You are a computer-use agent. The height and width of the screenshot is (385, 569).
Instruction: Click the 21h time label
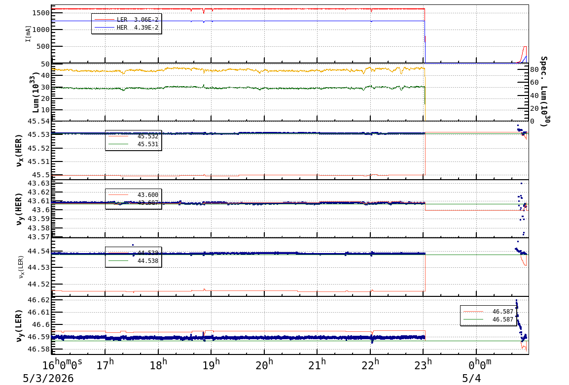317,364
